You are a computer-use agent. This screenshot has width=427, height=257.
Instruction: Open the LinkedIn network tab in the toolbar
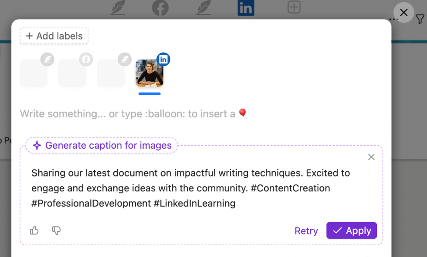click(246, 7)
